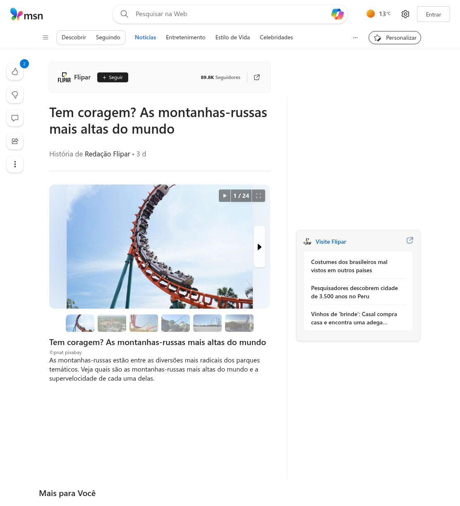Select the first gallery thumbnail

coord(80,323)
